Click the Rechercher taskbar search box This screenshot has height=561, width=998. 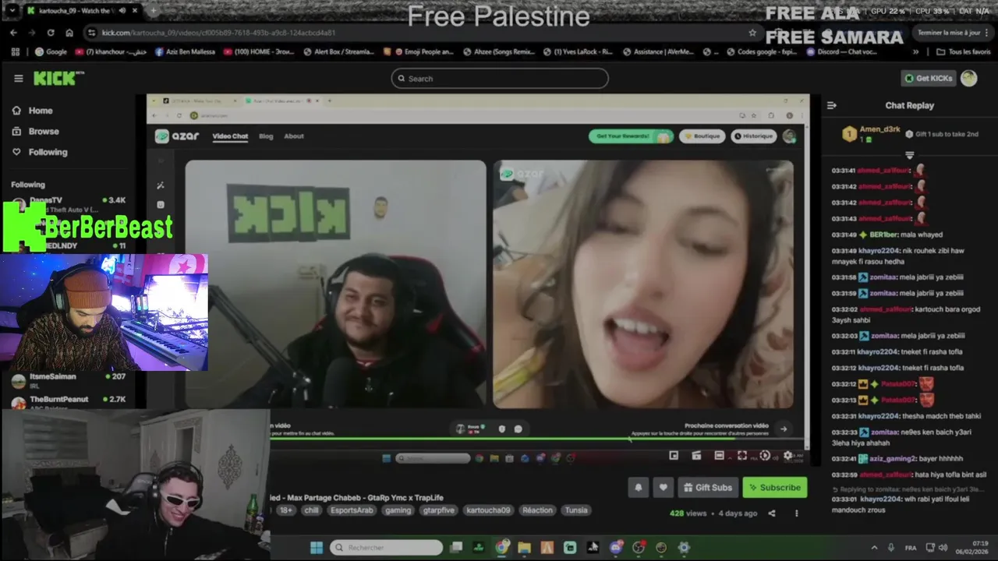387,547
